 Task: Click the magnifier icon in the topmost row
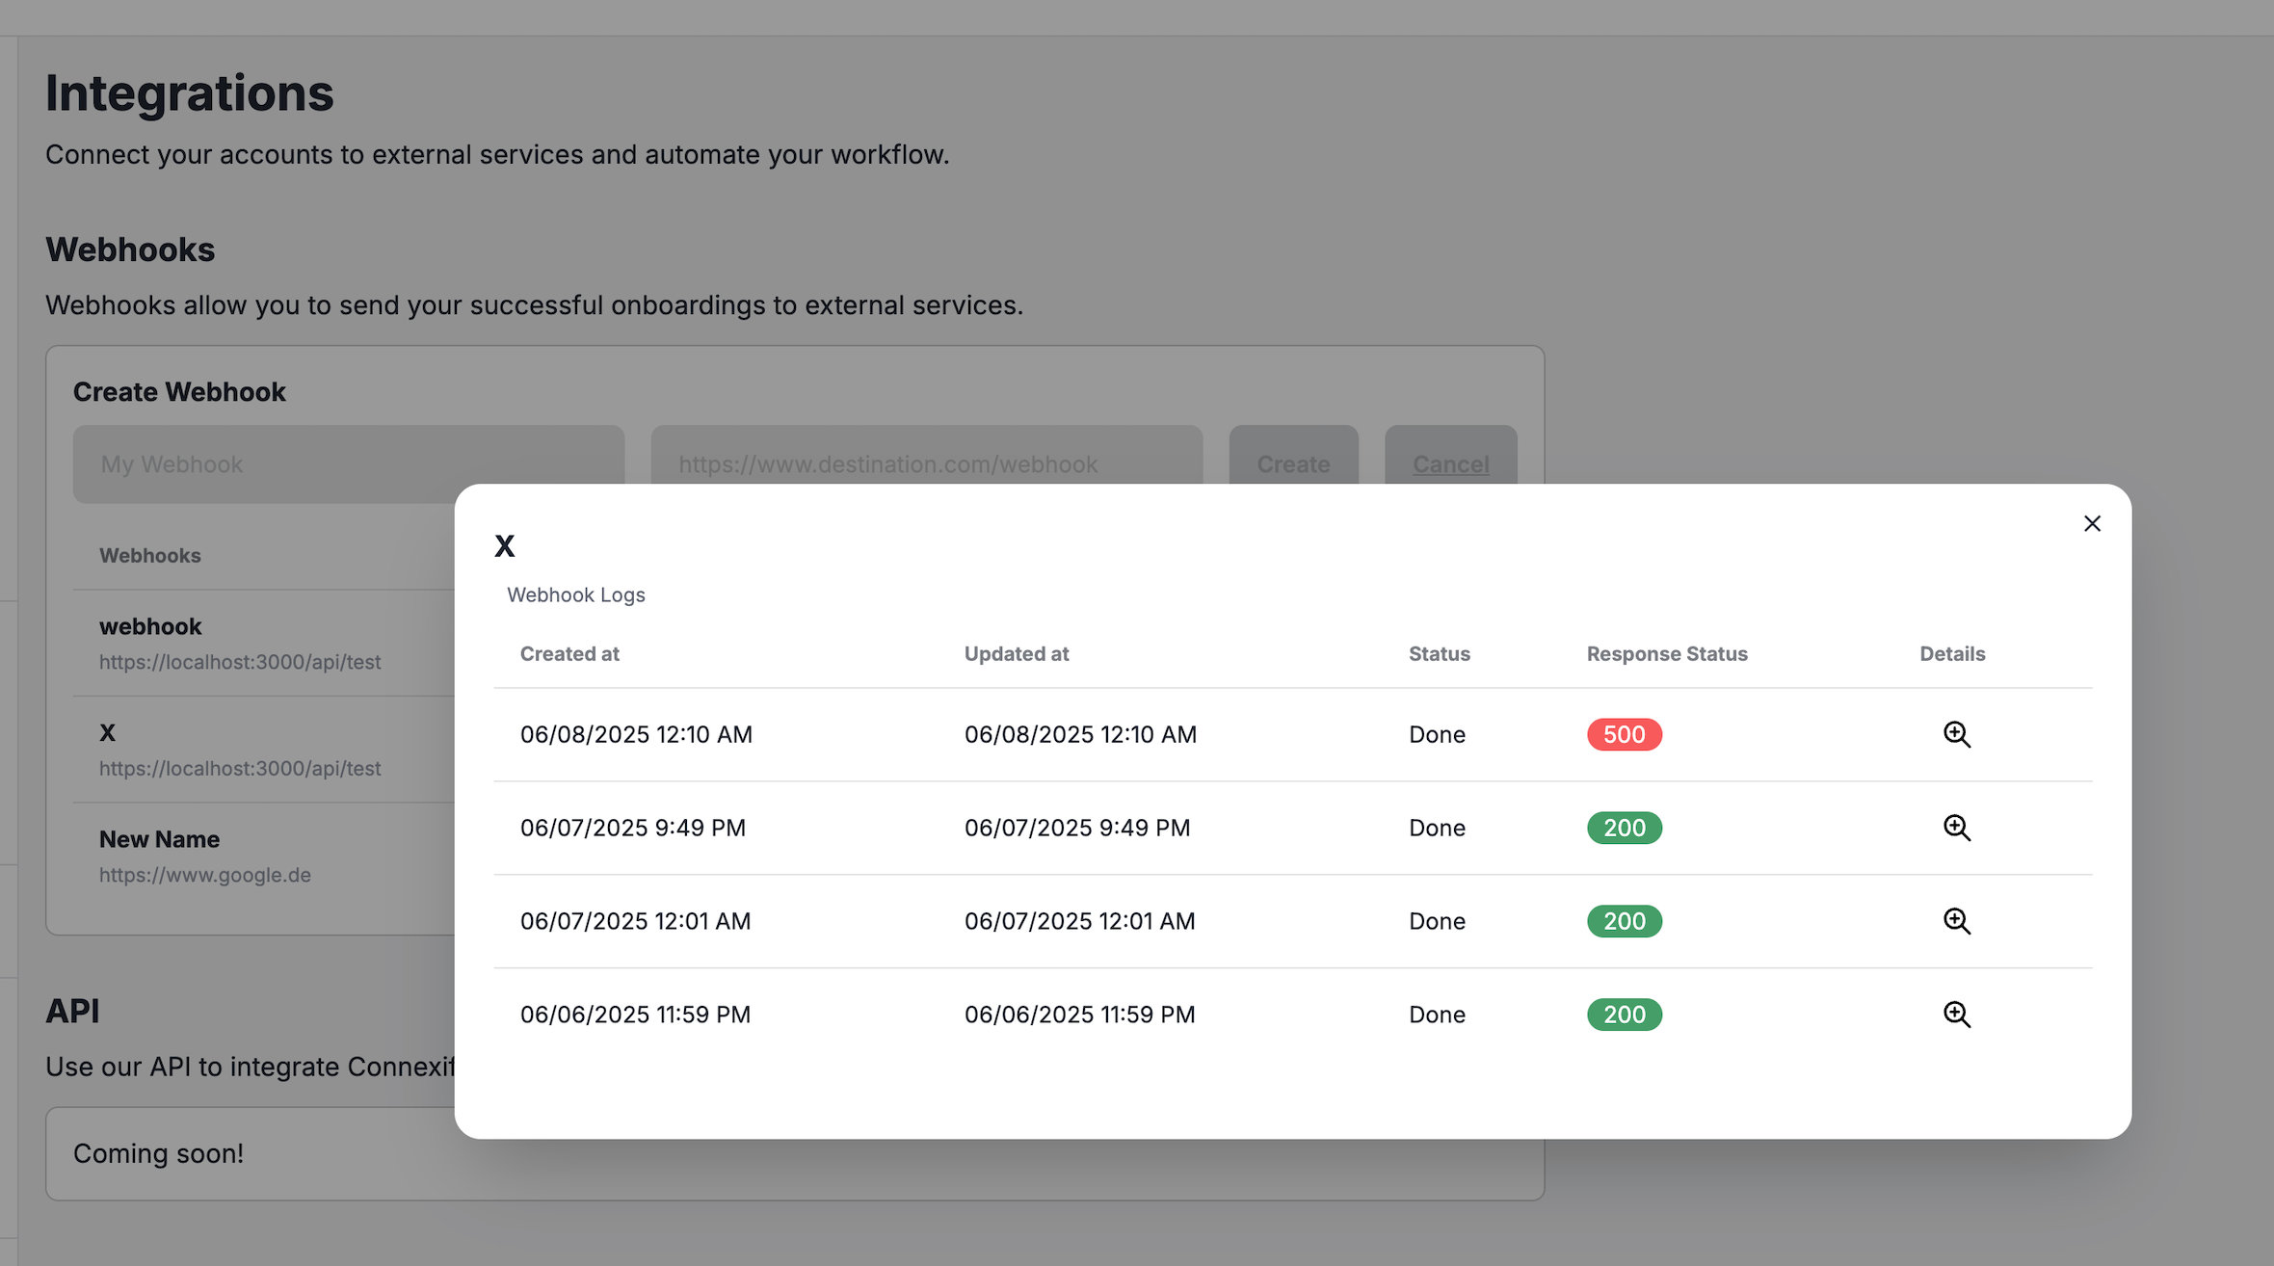(1957, 734)
